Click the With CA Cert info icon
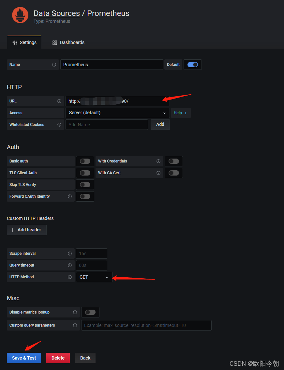Viewport: 284px width, 370px height. tap(158, 173)
